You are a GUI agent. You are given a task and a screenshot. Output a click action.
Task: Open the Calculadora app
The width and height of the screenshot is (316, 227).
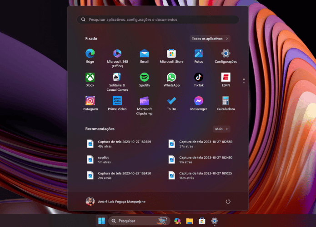pyautogui.click(x=226, y=104)
